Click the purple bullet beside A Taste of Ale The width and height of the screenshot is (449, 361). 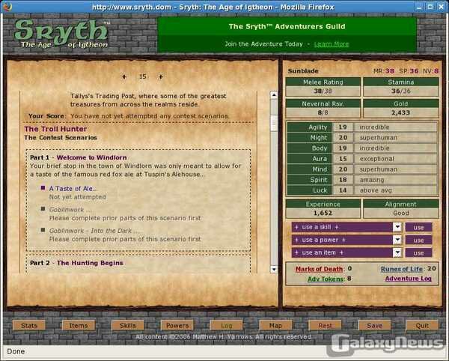43,188
